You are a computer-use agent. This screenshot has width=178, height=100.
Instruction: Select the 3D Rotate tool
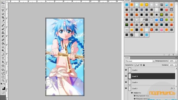pyautogui.click(x=3, y=70)
